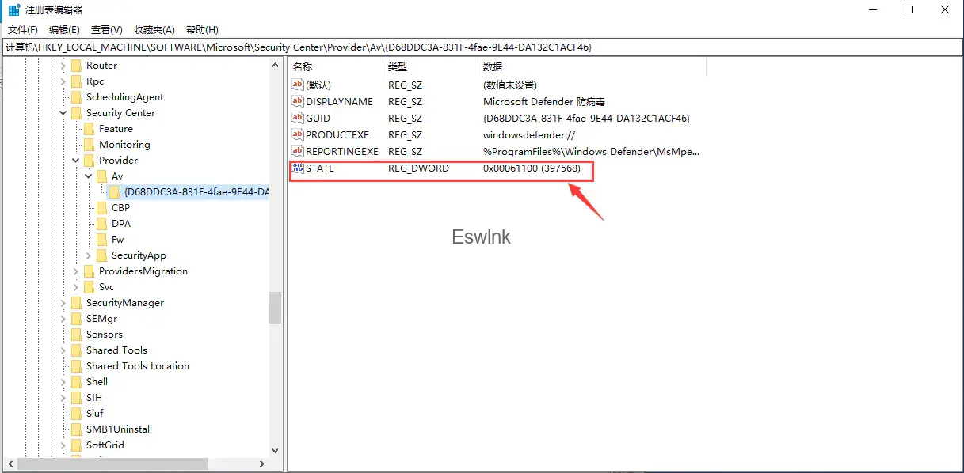Open the 收藏夹(A) menu
Image resolution: width=964 pixels, height=473 pixels.
(154, 29)
